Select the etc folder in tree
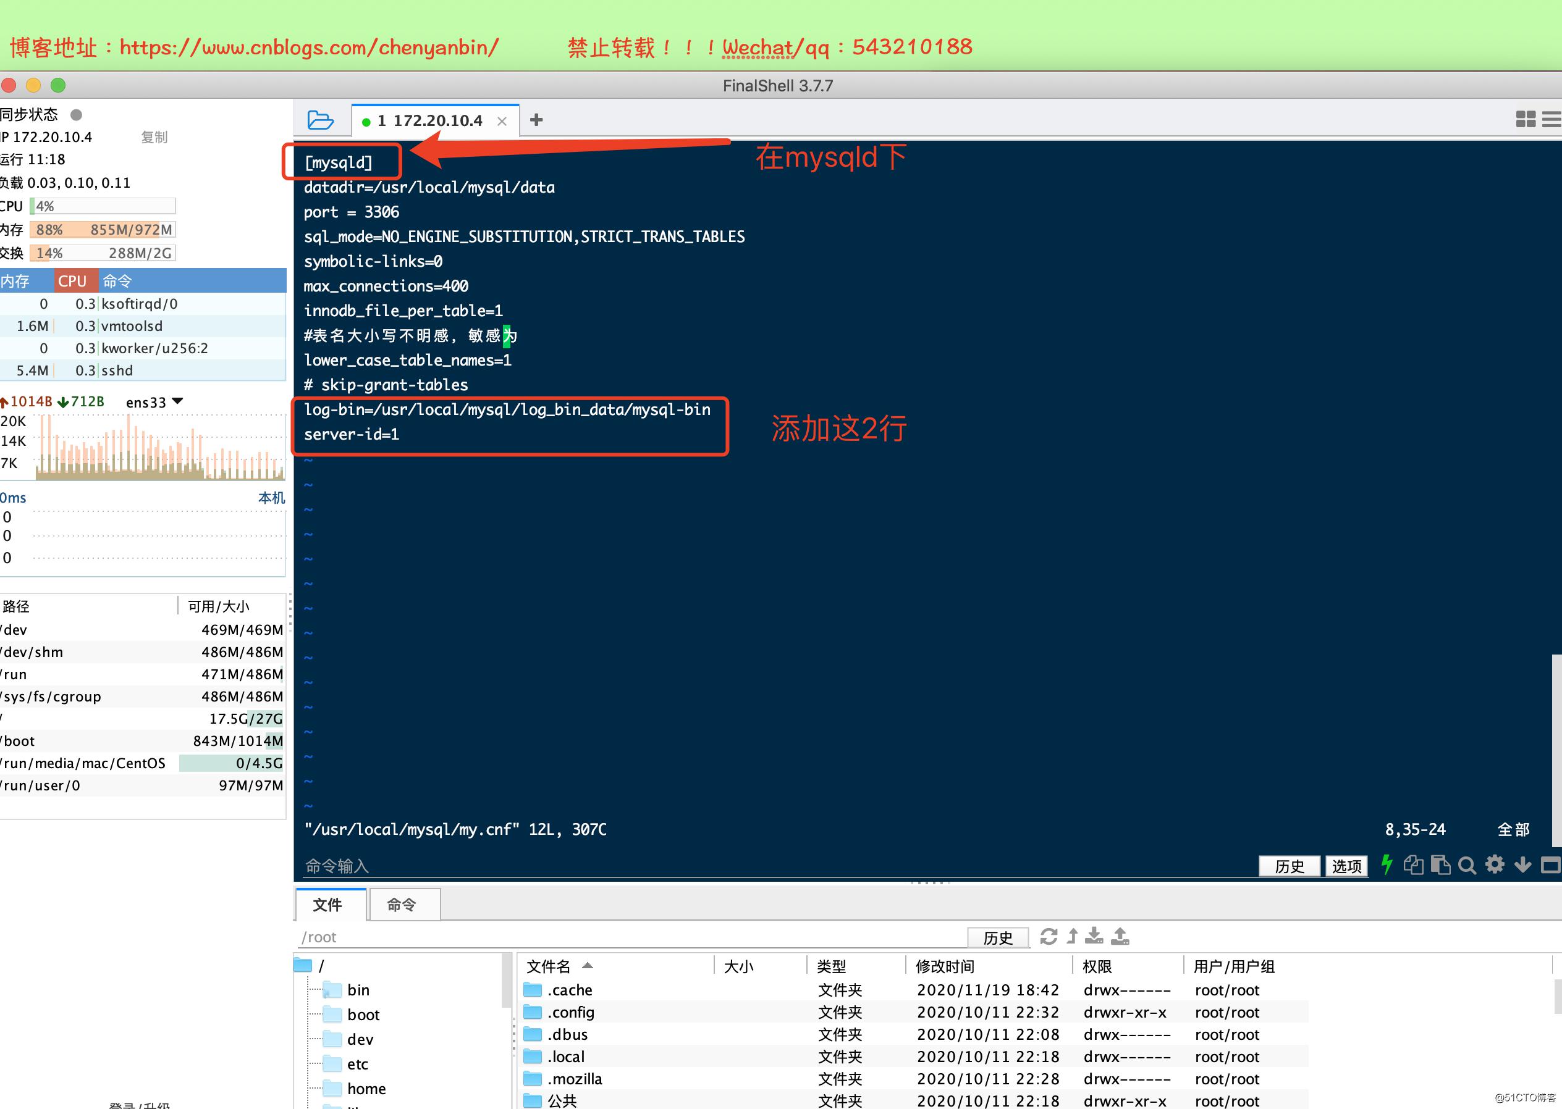This screenshot has height=1109, width=1562. coord(346,1064)
